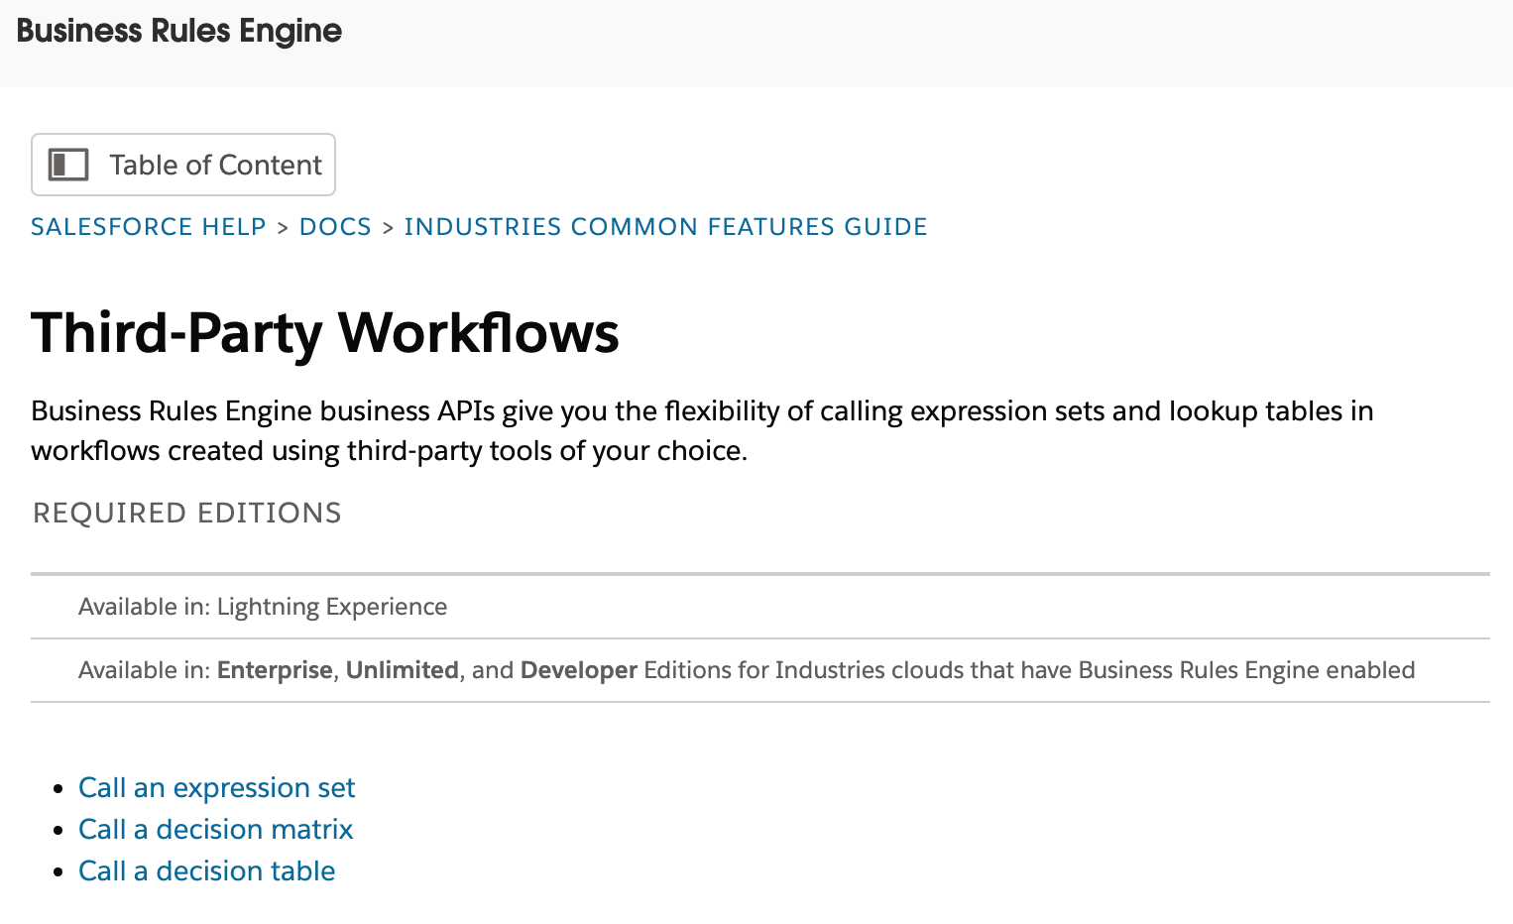Open the DOCS breadcrumb link
The height and width of the screenshot is (924, 1513).
point(335,226)
